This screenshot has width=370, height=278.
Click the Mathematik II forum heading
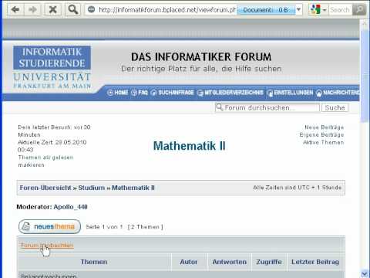pos(190,146)
